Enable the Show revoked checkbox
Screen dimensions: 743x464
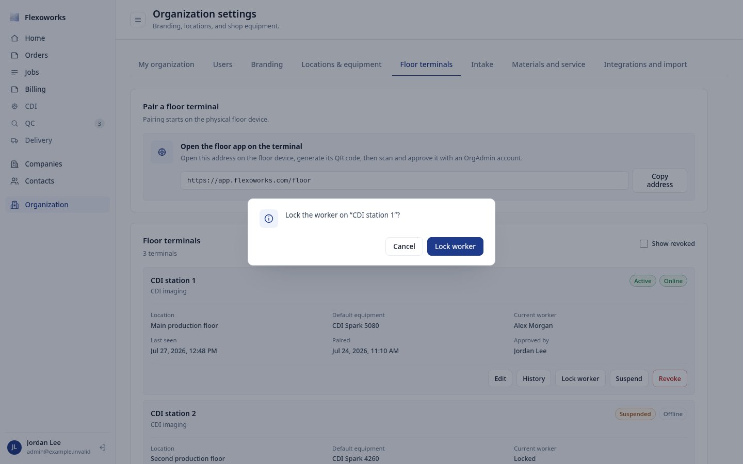pos(644,244)
